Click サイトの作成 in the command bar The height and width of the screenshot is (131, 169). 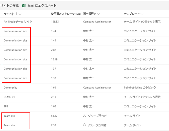pyautogui.click(x=9, y=6)
